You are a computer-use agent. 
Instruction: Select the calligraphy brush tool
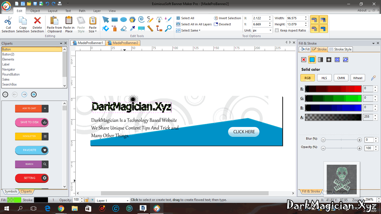point(168,20)
